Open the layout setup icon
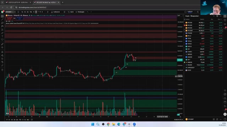 tap(186, 12)
